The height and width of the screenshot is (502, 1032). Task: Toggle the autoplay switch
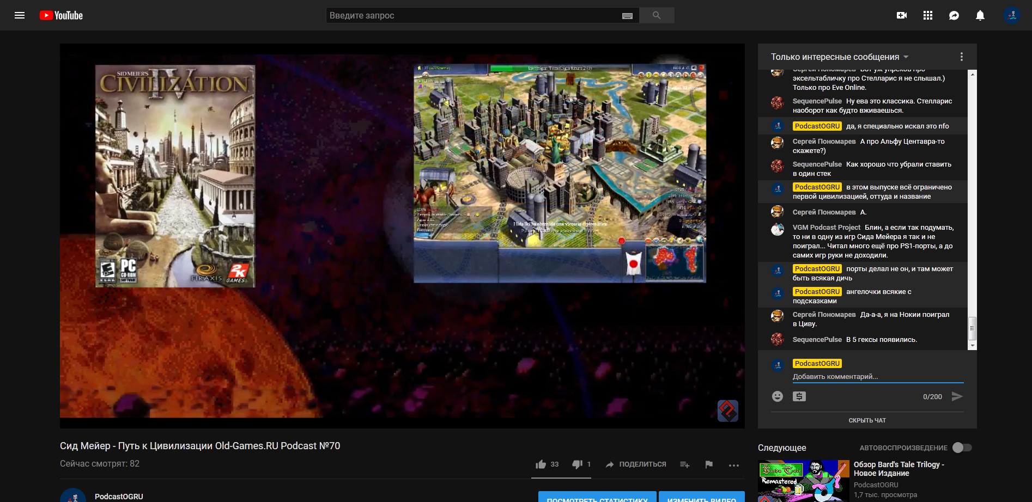click(962, 448)
